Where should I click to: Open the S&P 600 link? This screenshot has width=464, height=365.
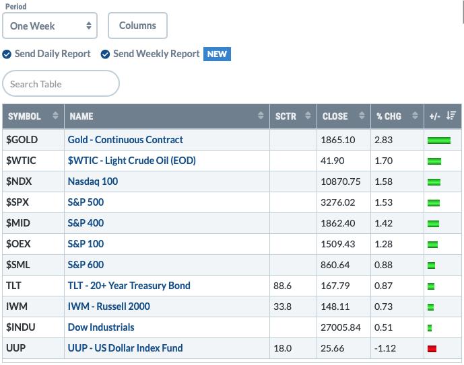86,265
